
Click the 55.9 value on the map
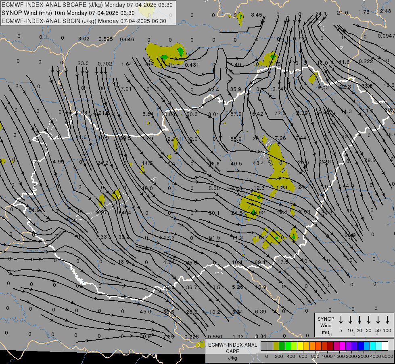point(236,139)
